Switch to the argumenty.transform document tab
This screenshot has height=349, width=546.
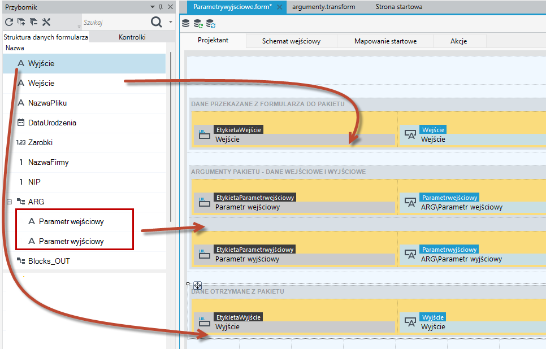(x=323, y=7)
